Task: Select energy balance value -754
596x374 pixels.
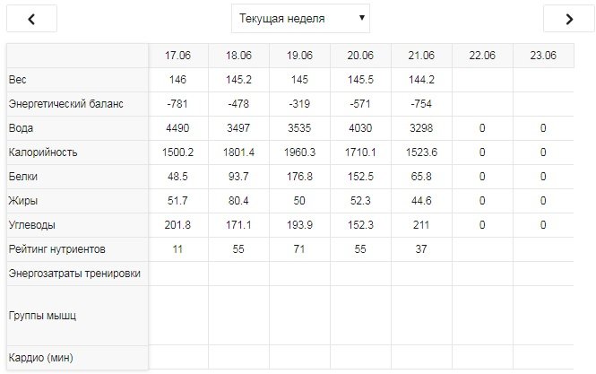Action: coord(421,104)
